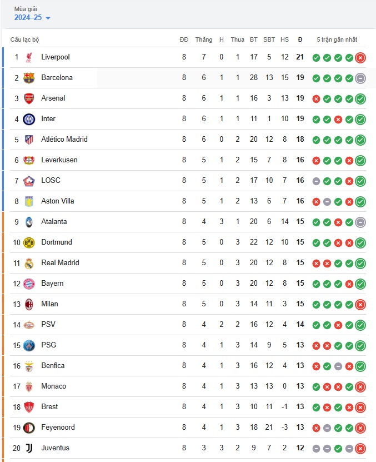Open the Leverkusen team link

(59, 160)
